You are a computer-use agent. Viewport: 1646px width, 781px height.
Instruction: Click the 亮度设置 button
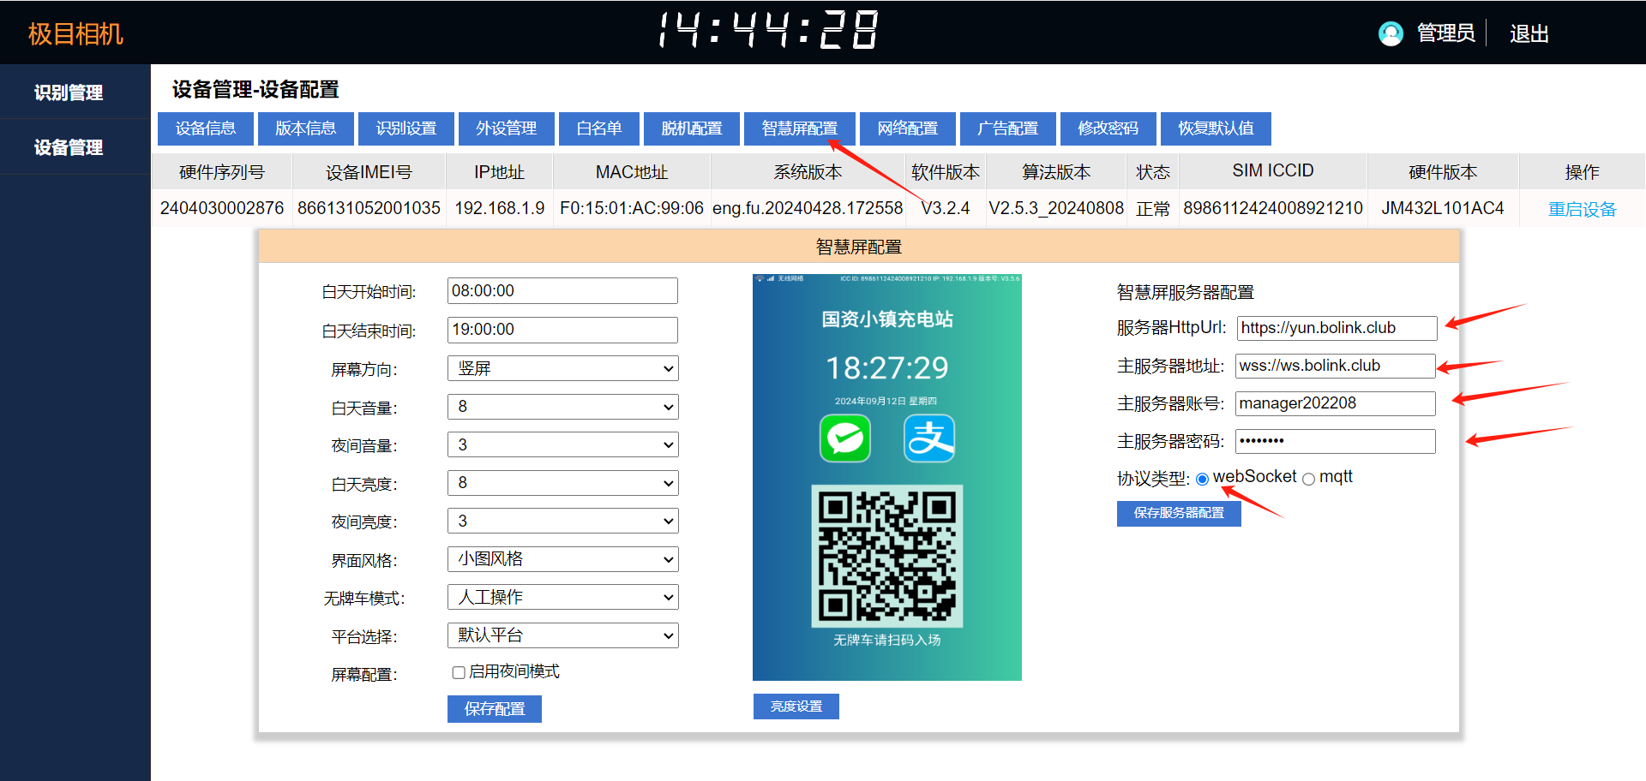(796, 706)
